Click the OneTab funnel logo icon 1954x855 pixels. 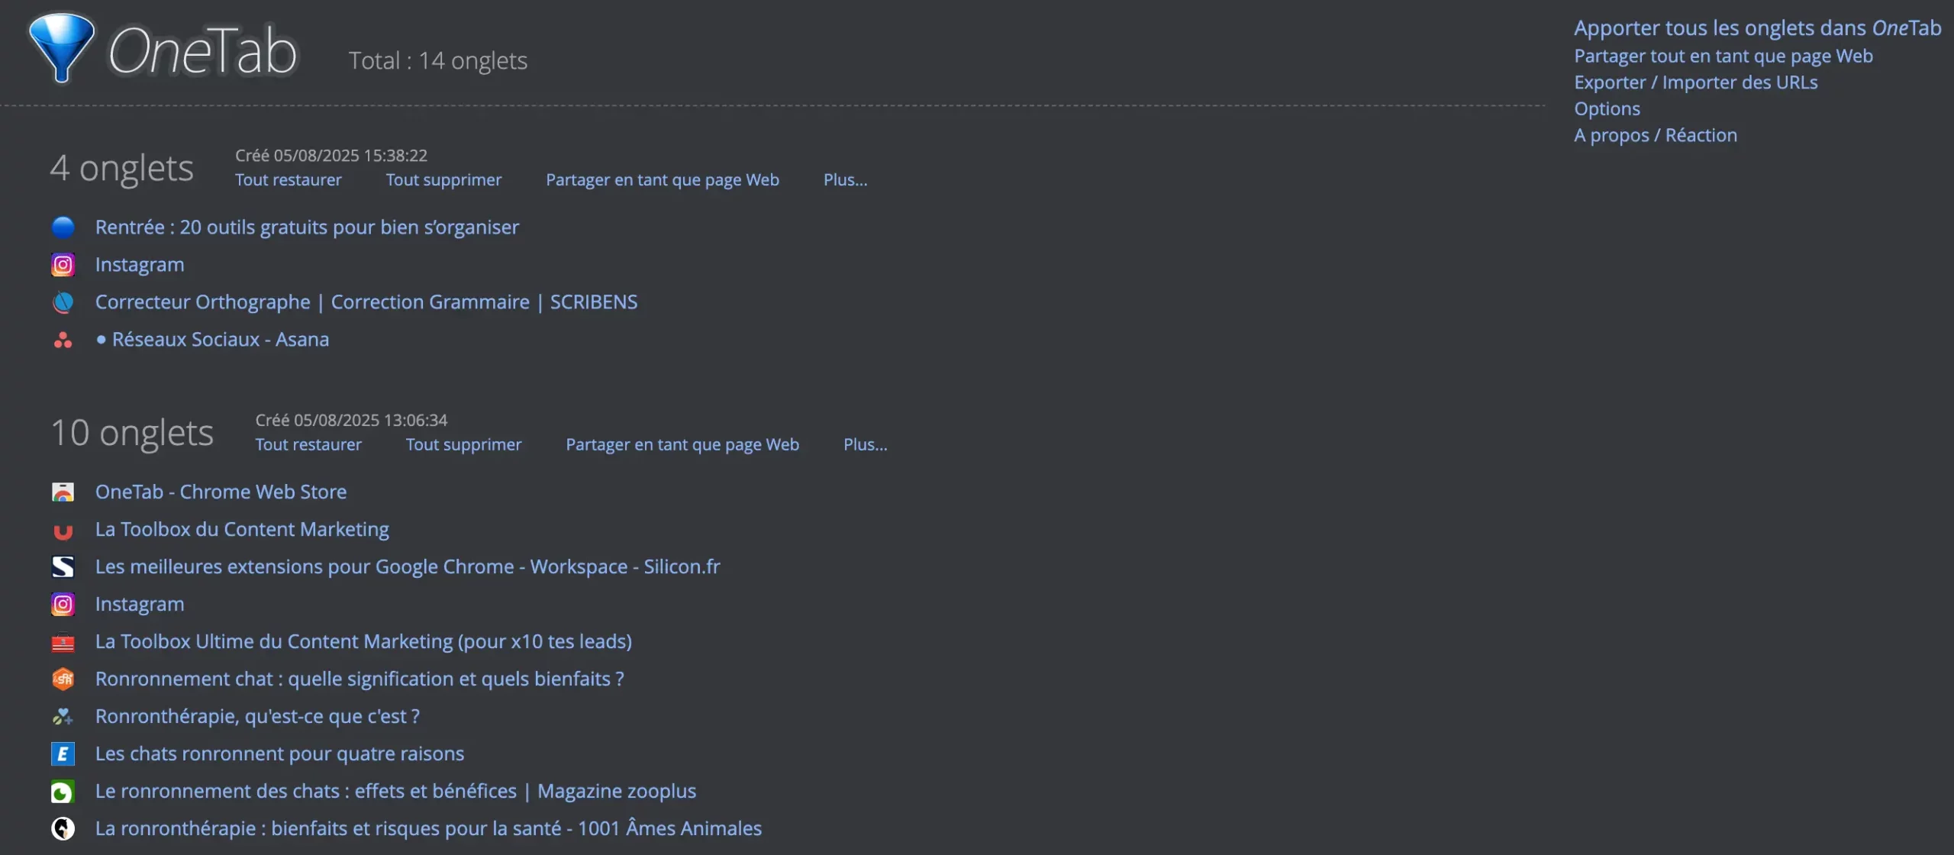pos(61,47)
